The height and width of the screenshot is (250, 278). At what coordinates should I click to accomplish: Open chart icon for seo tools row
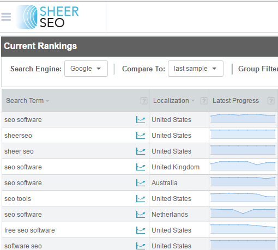tap(141, 199)
